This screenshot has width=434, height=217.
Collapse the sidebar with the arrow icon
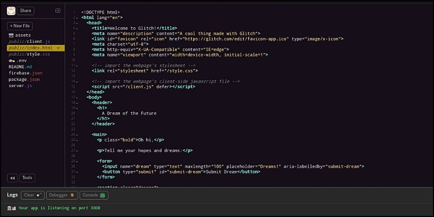(58, 11)
